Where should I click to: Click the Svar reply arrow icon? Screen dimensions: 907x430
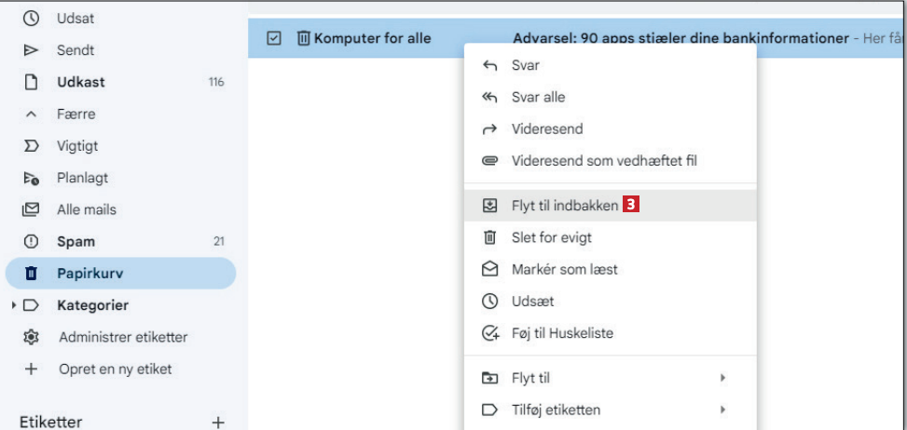click(x=489, y=66)
